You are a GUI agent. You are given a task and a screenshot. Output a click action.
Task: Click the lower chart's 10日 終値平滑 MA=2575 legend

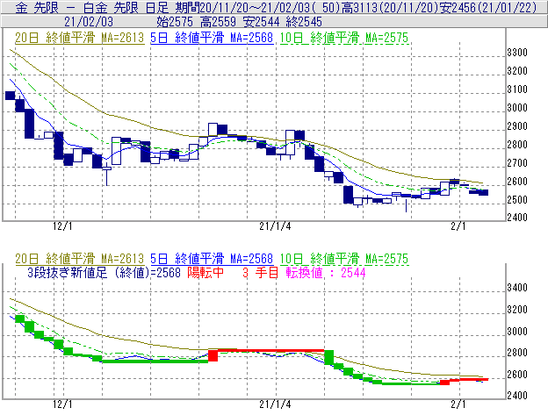344,259
